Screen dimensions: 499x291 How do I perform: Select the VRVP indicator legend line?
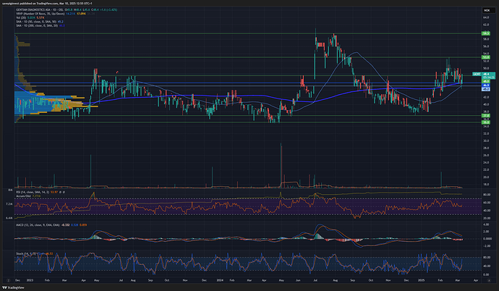pyautogui.click(x=56, y=14)
